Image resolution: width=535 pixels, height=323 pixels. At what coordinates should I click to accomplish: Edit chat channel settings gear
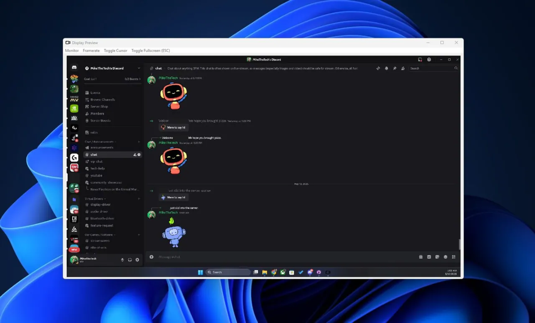point(139,155)
